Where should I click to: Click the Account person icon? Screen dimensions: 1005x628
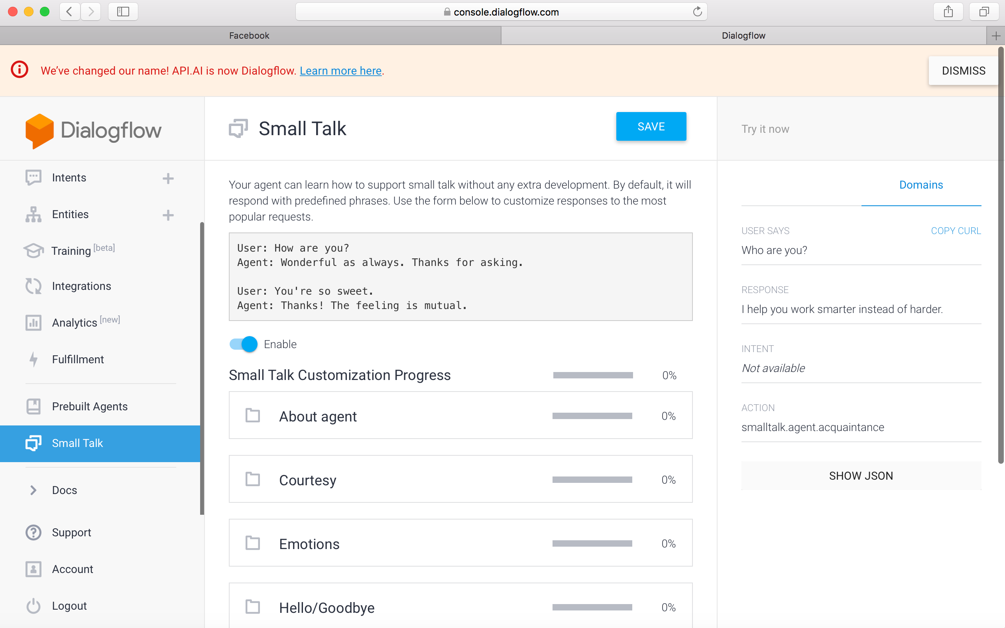[x=33, y=569]
